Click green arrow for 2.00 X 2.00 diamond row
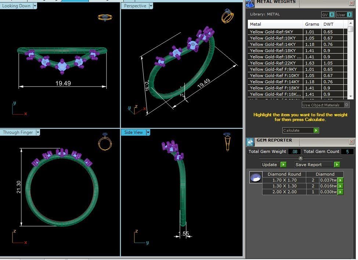Image resolution: width=358 pixels, height=260 pixels. (x=340, y=192)
